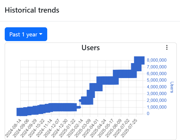Screen dimensions: 180x140
Task: Click the 6,000,000 y-axis label
Action: tap(157, 74)
